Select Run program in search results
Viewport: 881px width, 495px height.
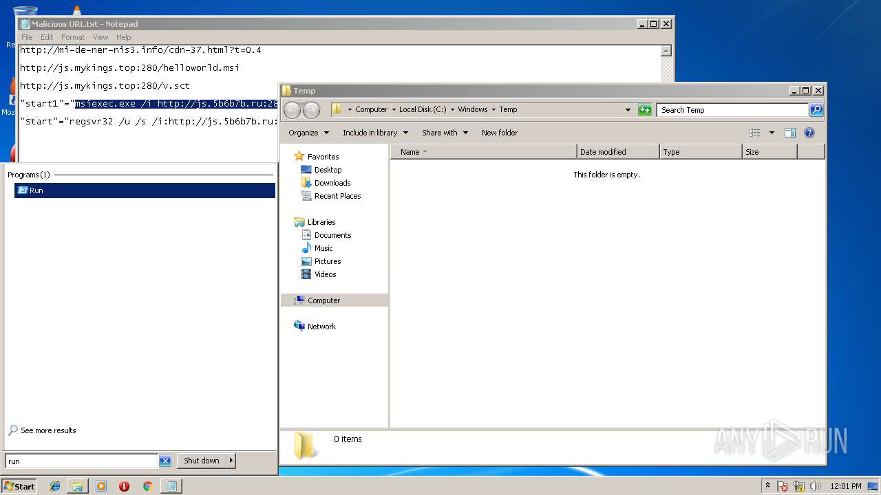point(145,190)
